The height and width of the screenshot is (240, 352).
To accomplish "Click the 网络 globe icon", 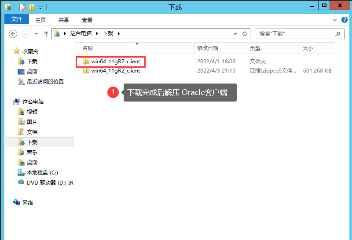I will 17,203.
